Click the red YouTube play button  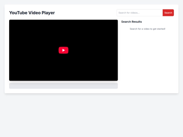(x=63, y=50)
